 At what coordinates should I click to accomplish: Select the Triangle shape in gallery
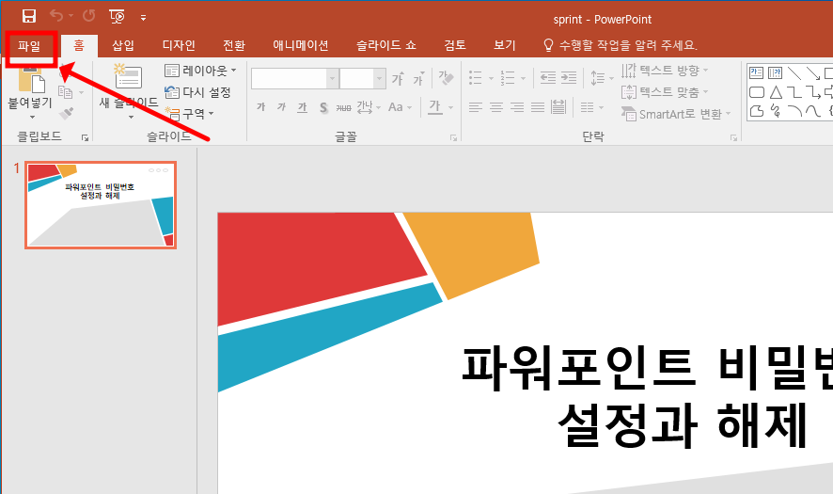tap(776, 92)
